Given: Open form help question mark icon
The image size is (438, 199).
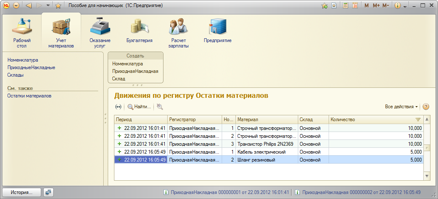Looking at the screenshot, I should [426, 107].
